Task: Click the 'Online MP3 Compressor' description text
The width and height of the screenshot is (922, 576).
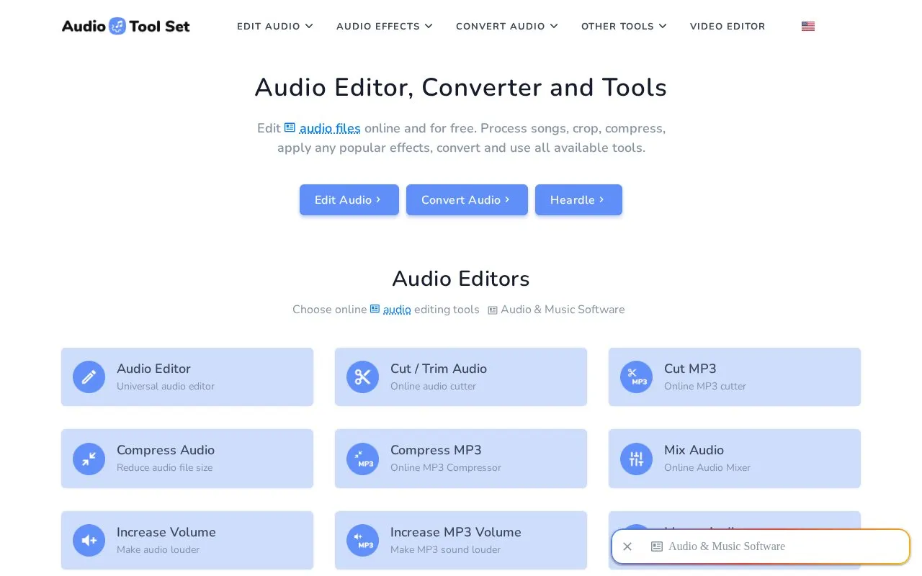Action: click(446, 468)
